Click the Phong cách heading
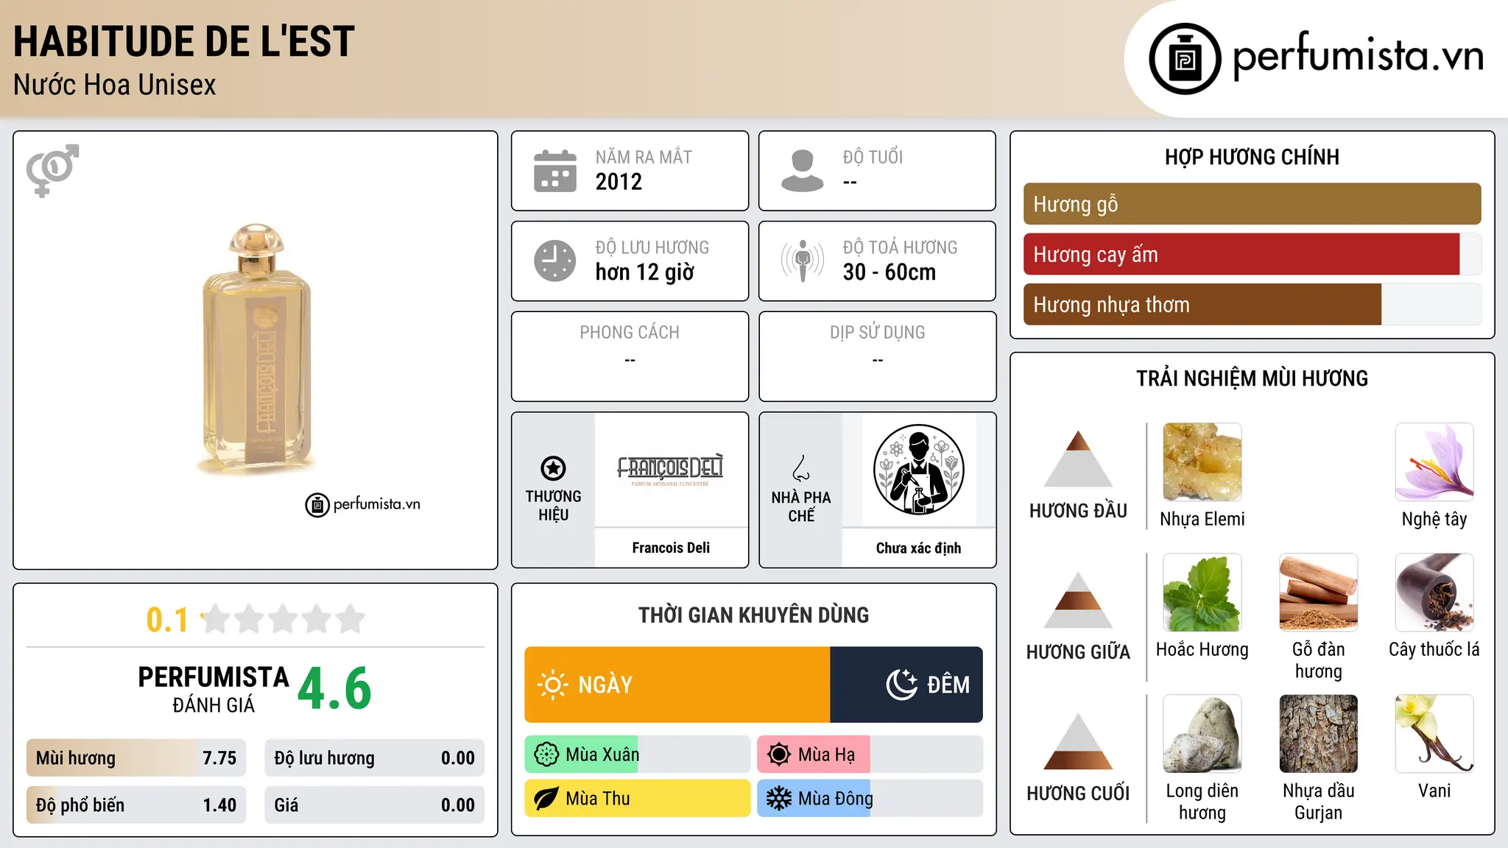This screenshot has width=1508, height=848. tap(630, 333)
